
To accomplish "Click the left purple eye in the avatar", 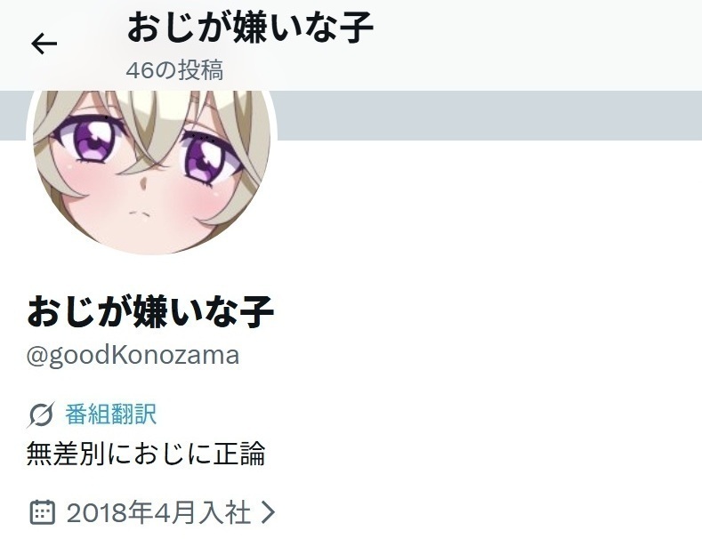I will click(x=91, y=139).
